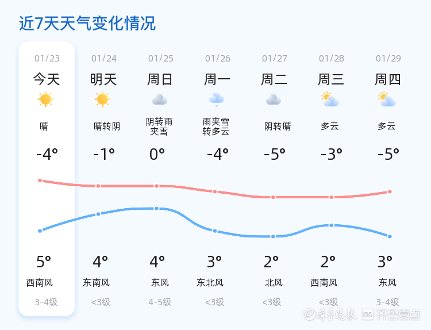Click the blue low-temperature point for 周二
Viewport: 431px width, 330px height.
click(274, 236)
